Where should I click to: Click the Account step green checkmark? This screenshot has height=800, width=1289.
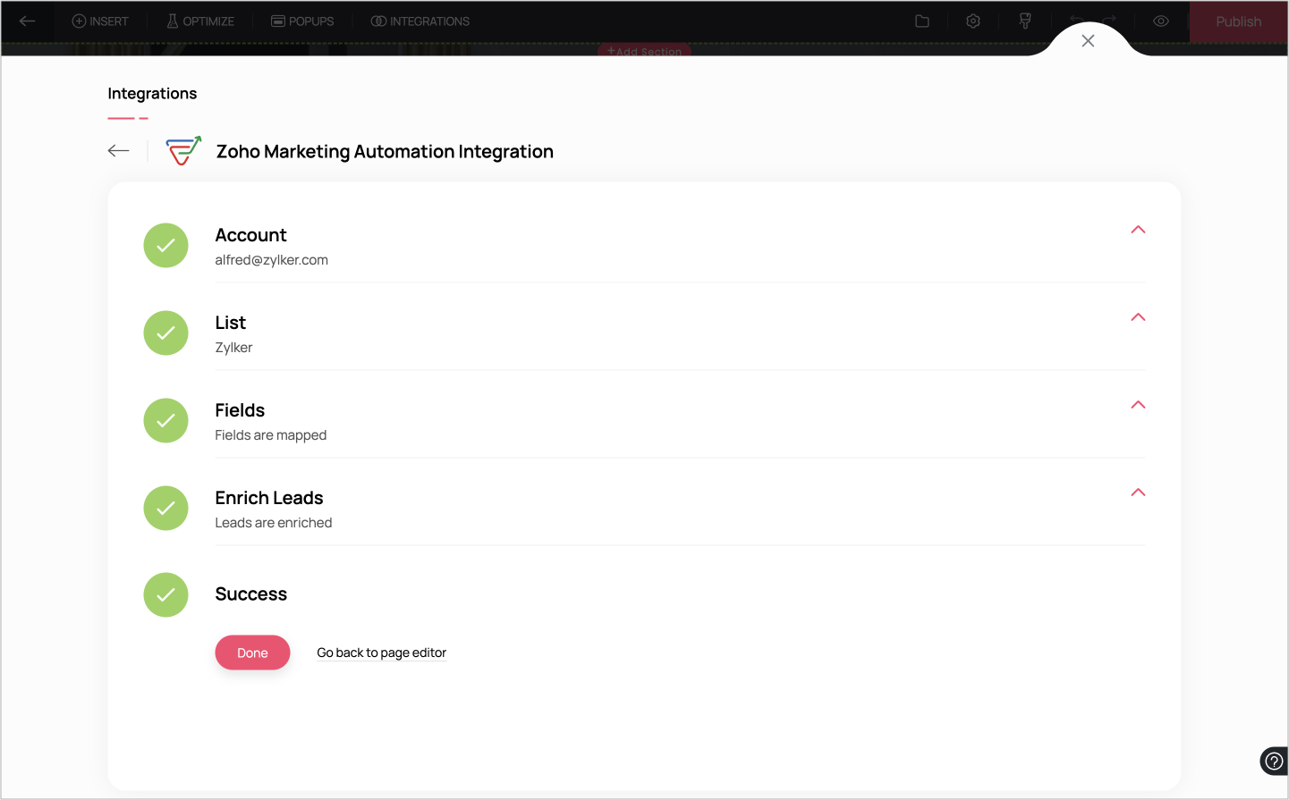point(166,246)
